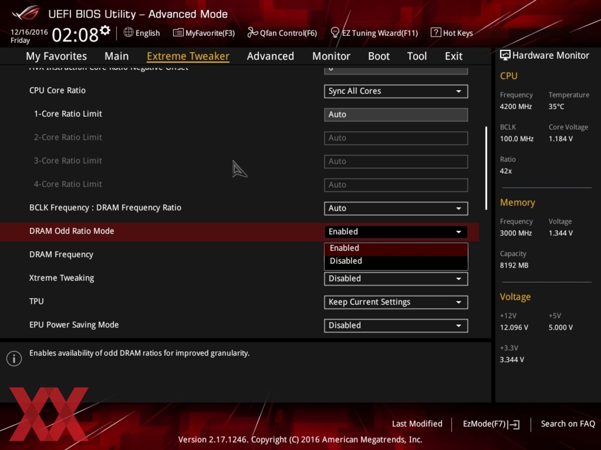Click the 3.344 V voltage reading
601x450 pixels.
click(512, 360)
